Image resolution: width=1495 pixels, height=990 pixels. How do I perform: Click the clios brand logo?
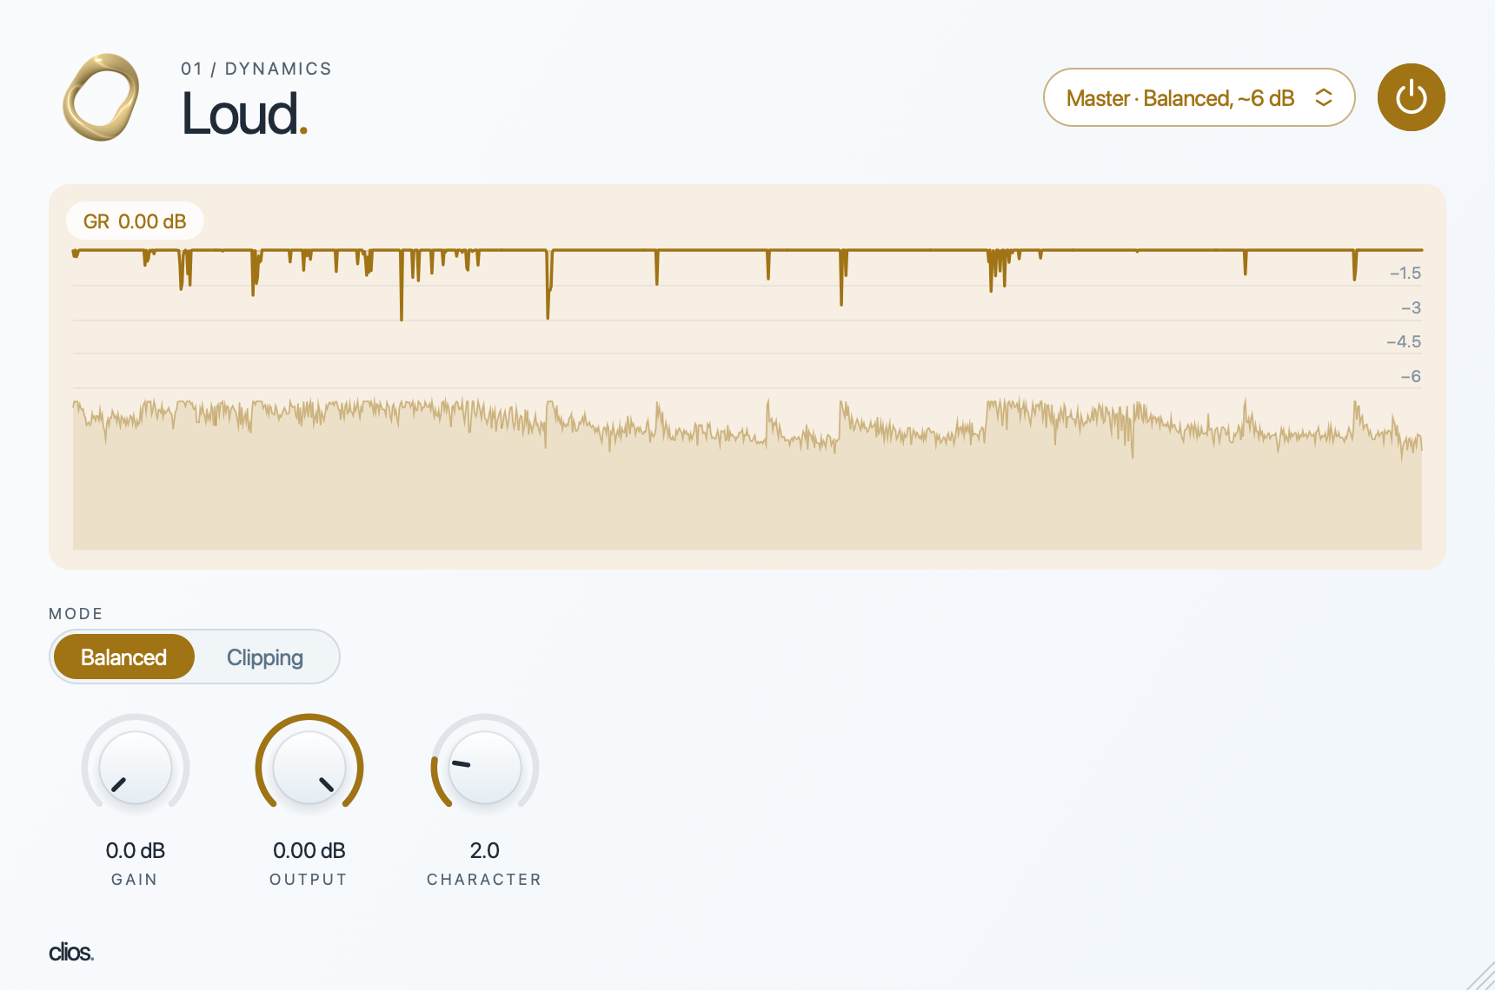click(x=71, y=952)
